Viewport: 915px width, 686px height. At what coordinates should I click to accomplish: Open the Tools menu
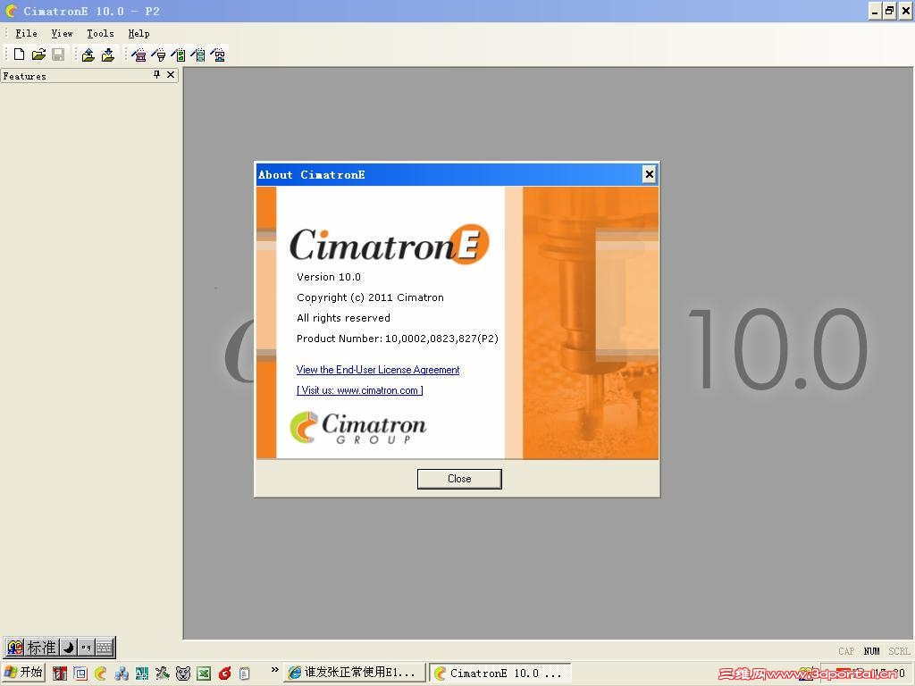[x=100, y=33]
